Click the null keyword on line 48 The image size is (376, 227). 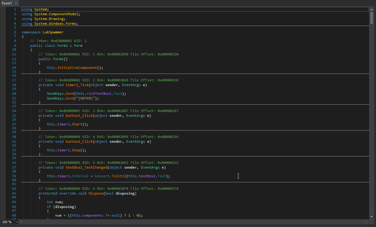[x=116, y=215]
